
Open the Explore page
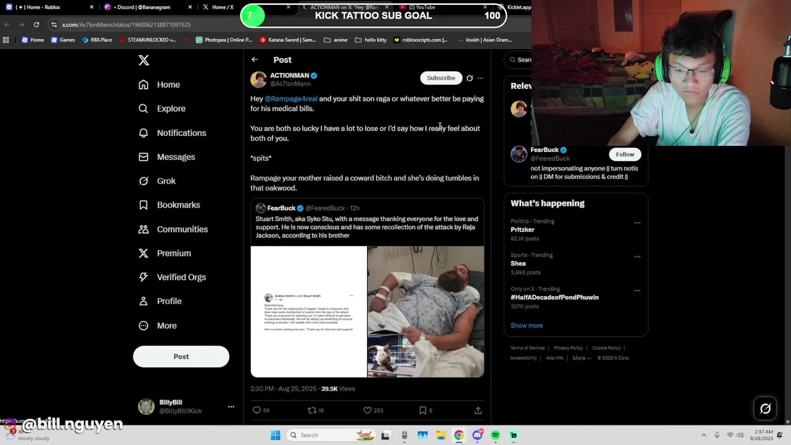coord(162,109)
